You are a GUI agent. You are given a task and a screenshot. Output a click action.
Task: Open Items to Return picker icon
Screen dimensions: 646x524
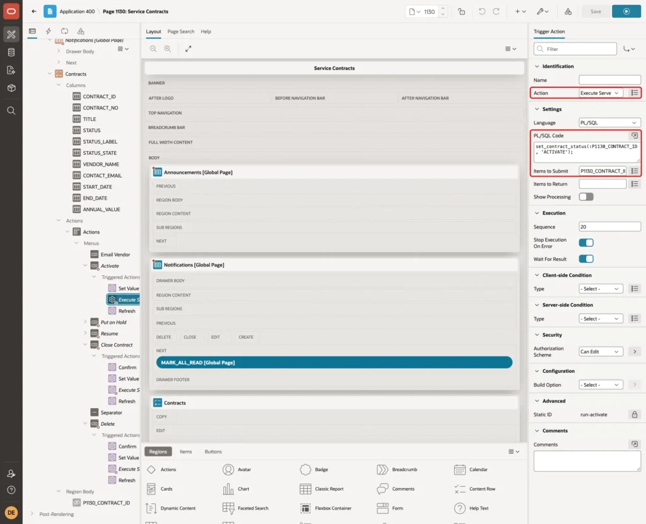[635, 184]
